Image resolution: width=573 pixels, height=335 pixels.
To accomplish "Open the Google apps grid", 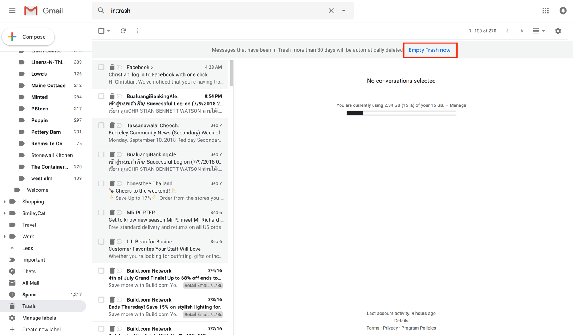I will tap(545, 11).
